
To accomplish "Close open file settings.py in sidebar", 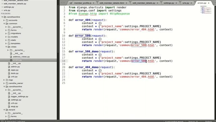I will pos(2,7).
